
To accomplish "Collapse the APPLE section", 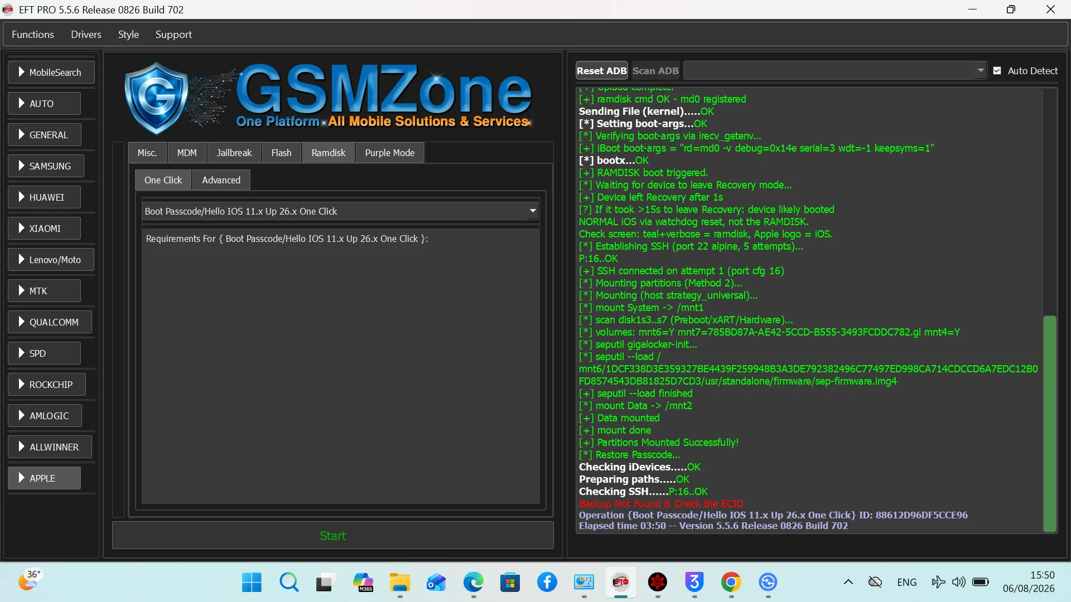I will click(x=44, y=478).
